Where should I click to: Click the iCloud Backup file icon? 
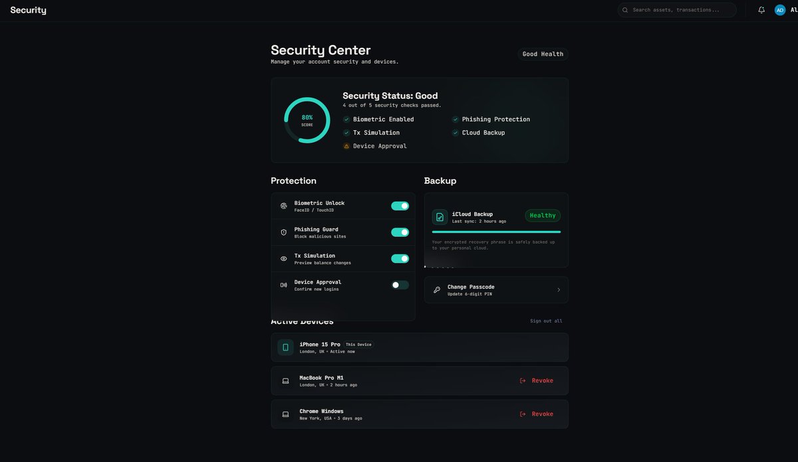pyautogui.click(x=440, y=217)
